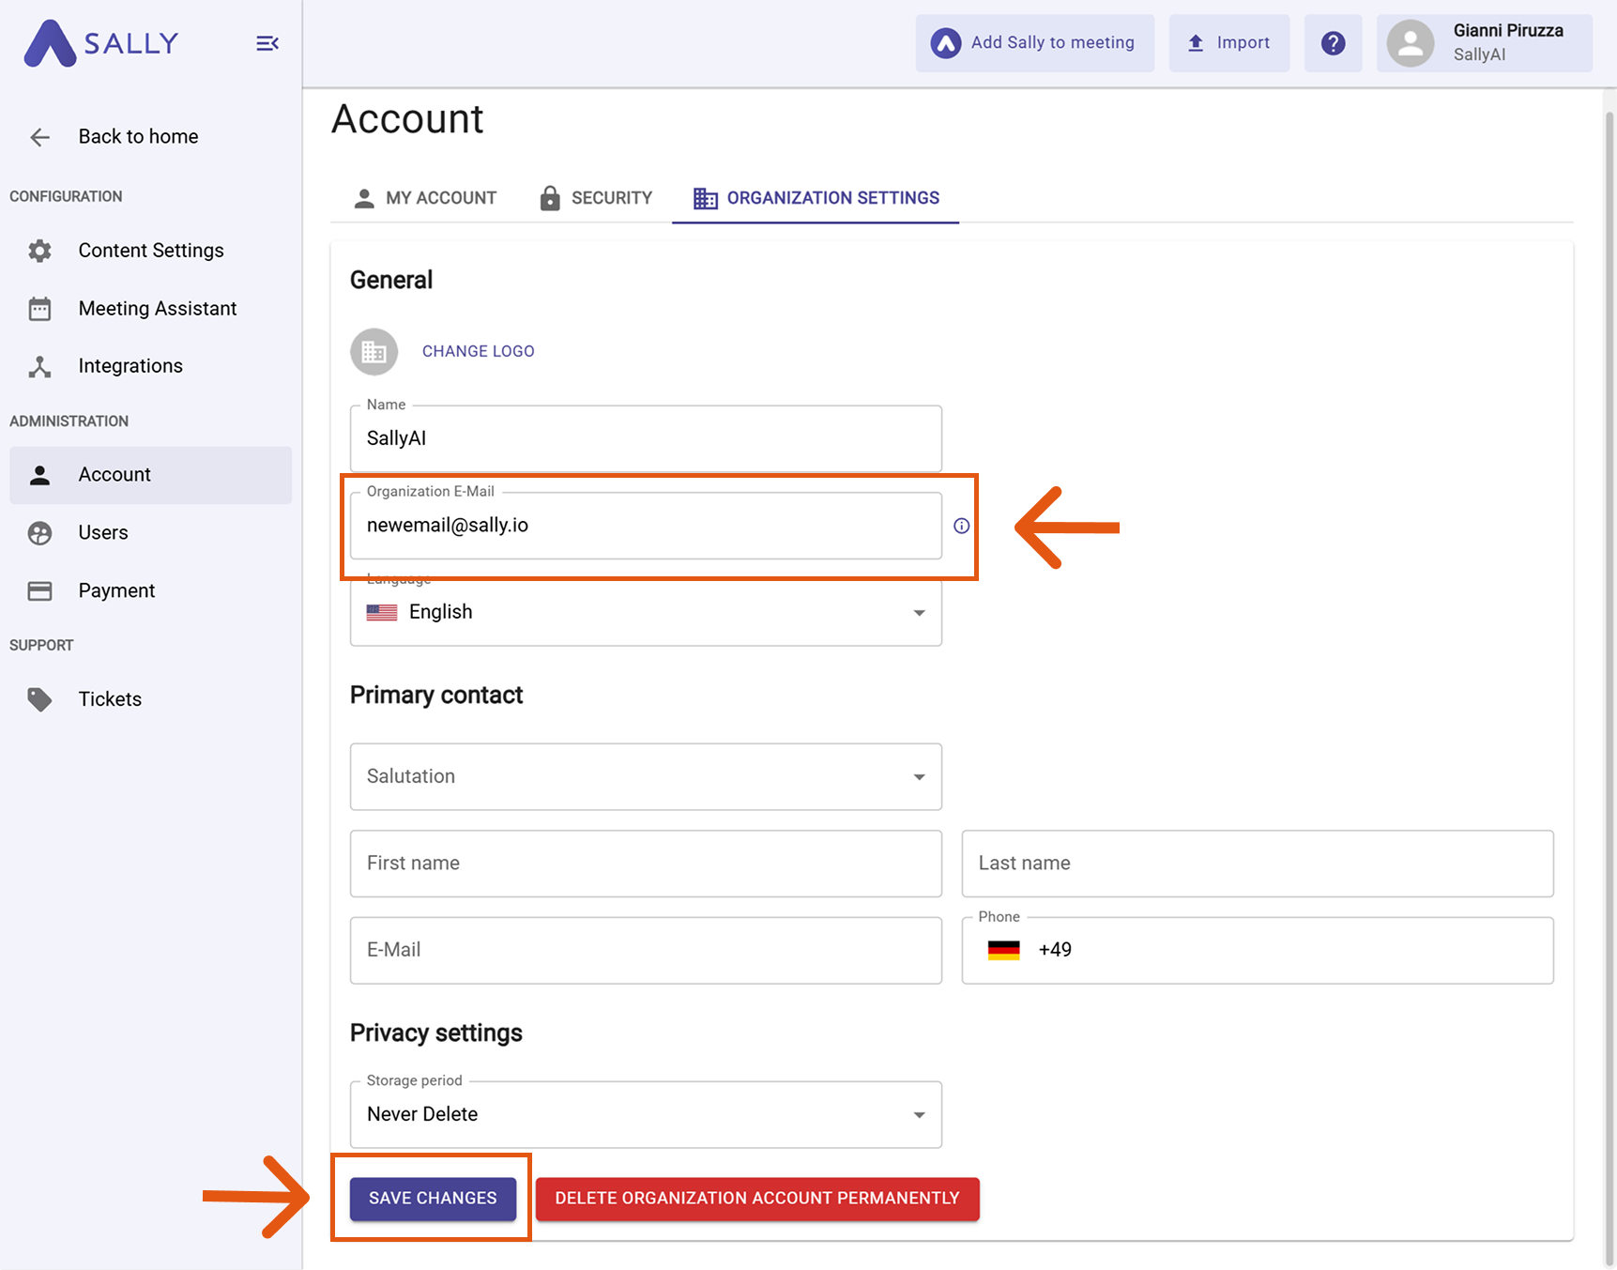Click the back arrow icon
1617x1270 pixels.
tap(39, 137)
